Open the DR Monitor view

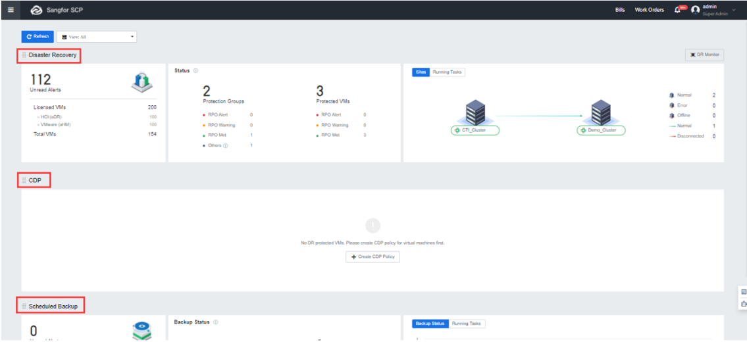[x=704, y=55]
